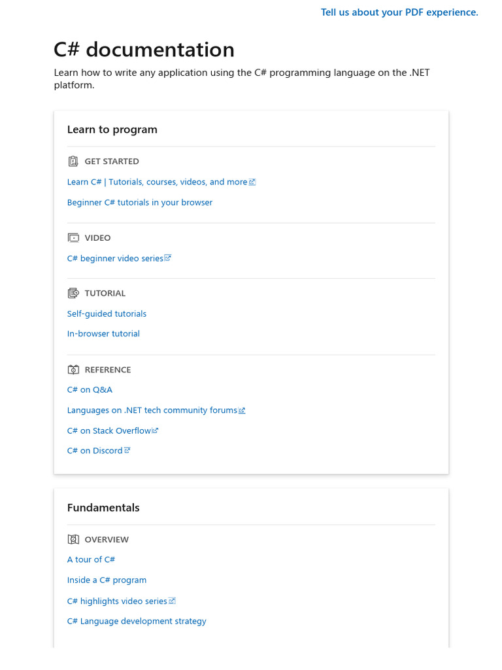Open the Self-guided tutorials link
This screenshot has width=502, height=670.
pyautogui.click(x=107, y=313)
